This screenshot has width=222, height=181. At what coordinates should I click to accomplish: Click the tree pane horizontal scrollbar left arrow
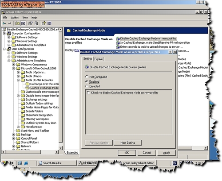3,152
